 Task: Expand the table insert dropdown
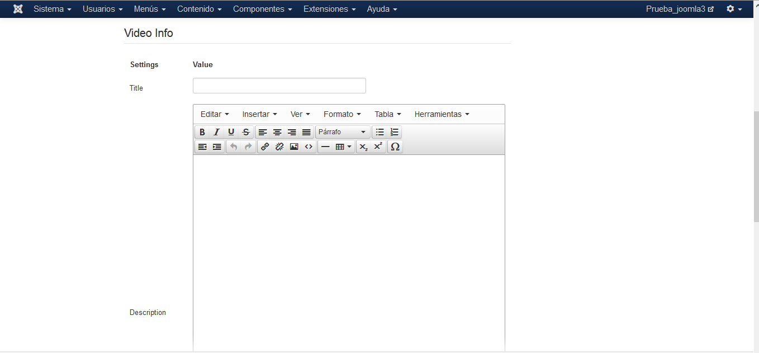[344, 147]
